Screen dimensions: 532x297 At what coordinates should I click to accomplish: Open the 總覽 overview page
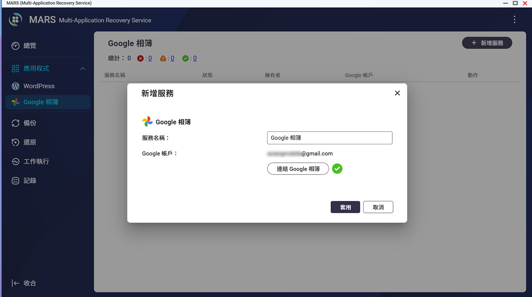click(48, 46)
